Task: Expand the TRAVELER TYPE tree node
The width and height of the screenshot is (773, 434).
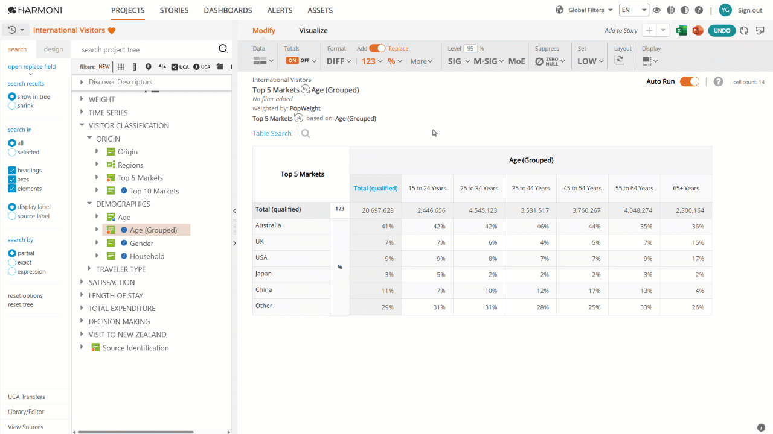Action: (x=89, y=269)
